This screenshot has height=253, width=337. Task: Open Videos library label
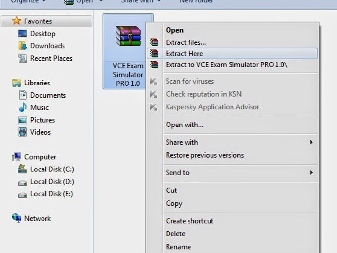point(41,132)
